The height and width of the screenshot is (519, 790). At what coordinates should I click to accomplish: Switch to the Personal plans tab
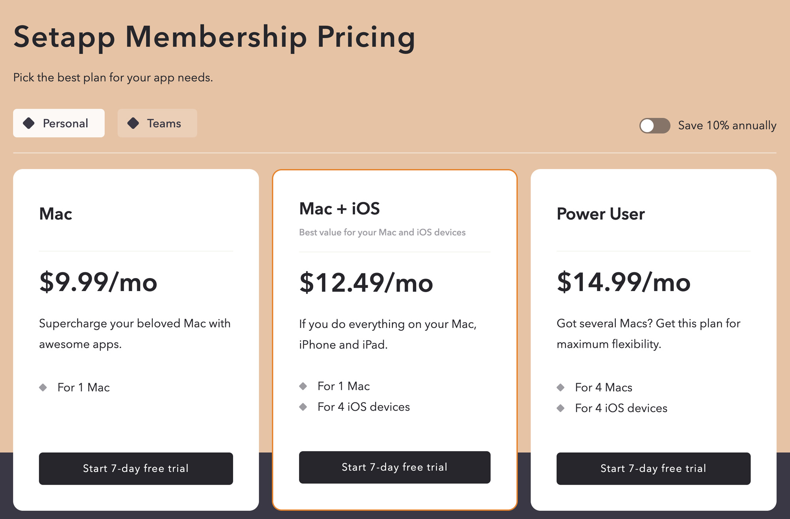click(x=59, y=123)
